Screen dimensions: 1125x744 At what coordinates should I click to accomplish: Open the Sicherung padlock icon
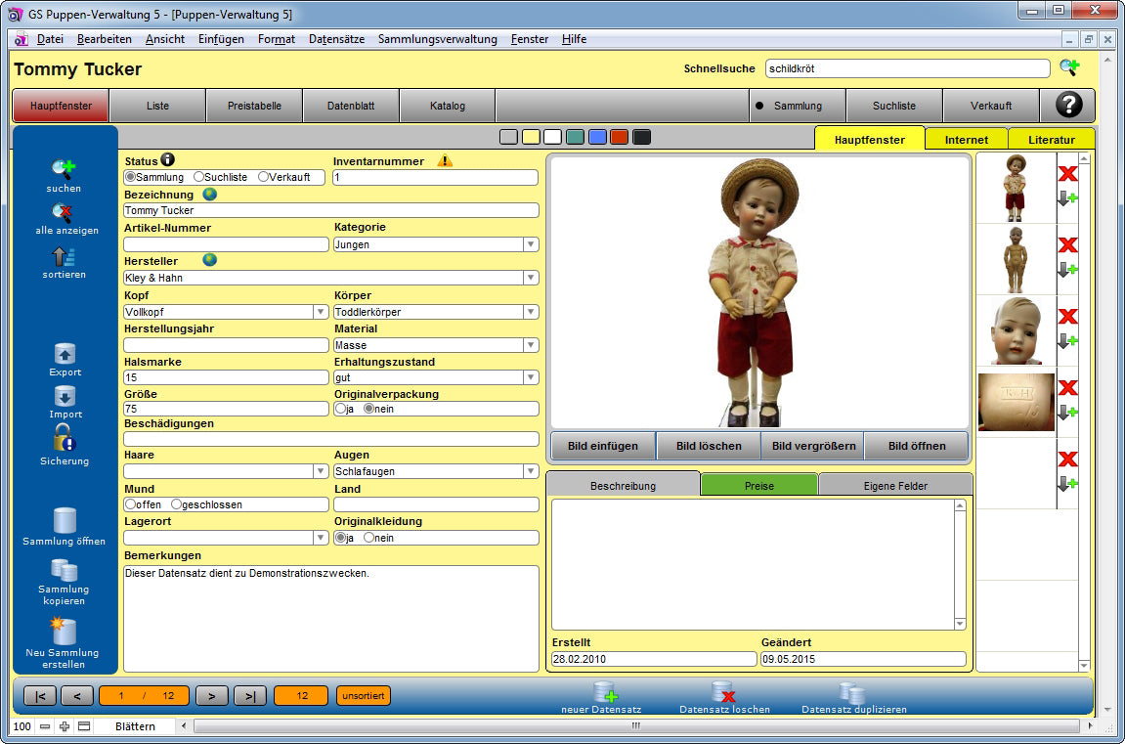click(65, 438)
